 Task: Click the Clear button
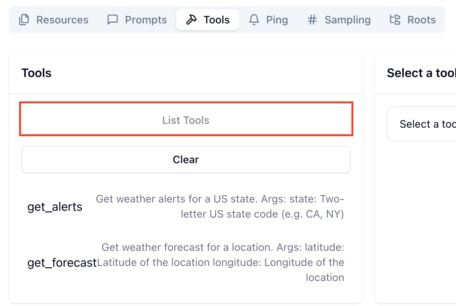[186, 159]
